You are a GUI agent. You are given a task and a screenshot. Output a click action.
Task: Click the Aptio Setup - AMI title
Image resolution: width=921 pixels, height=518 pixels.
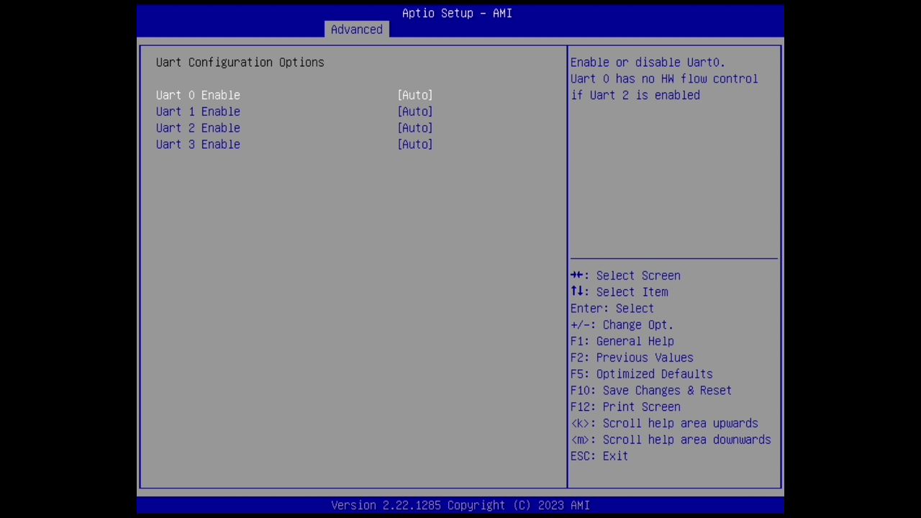point(457,13)
